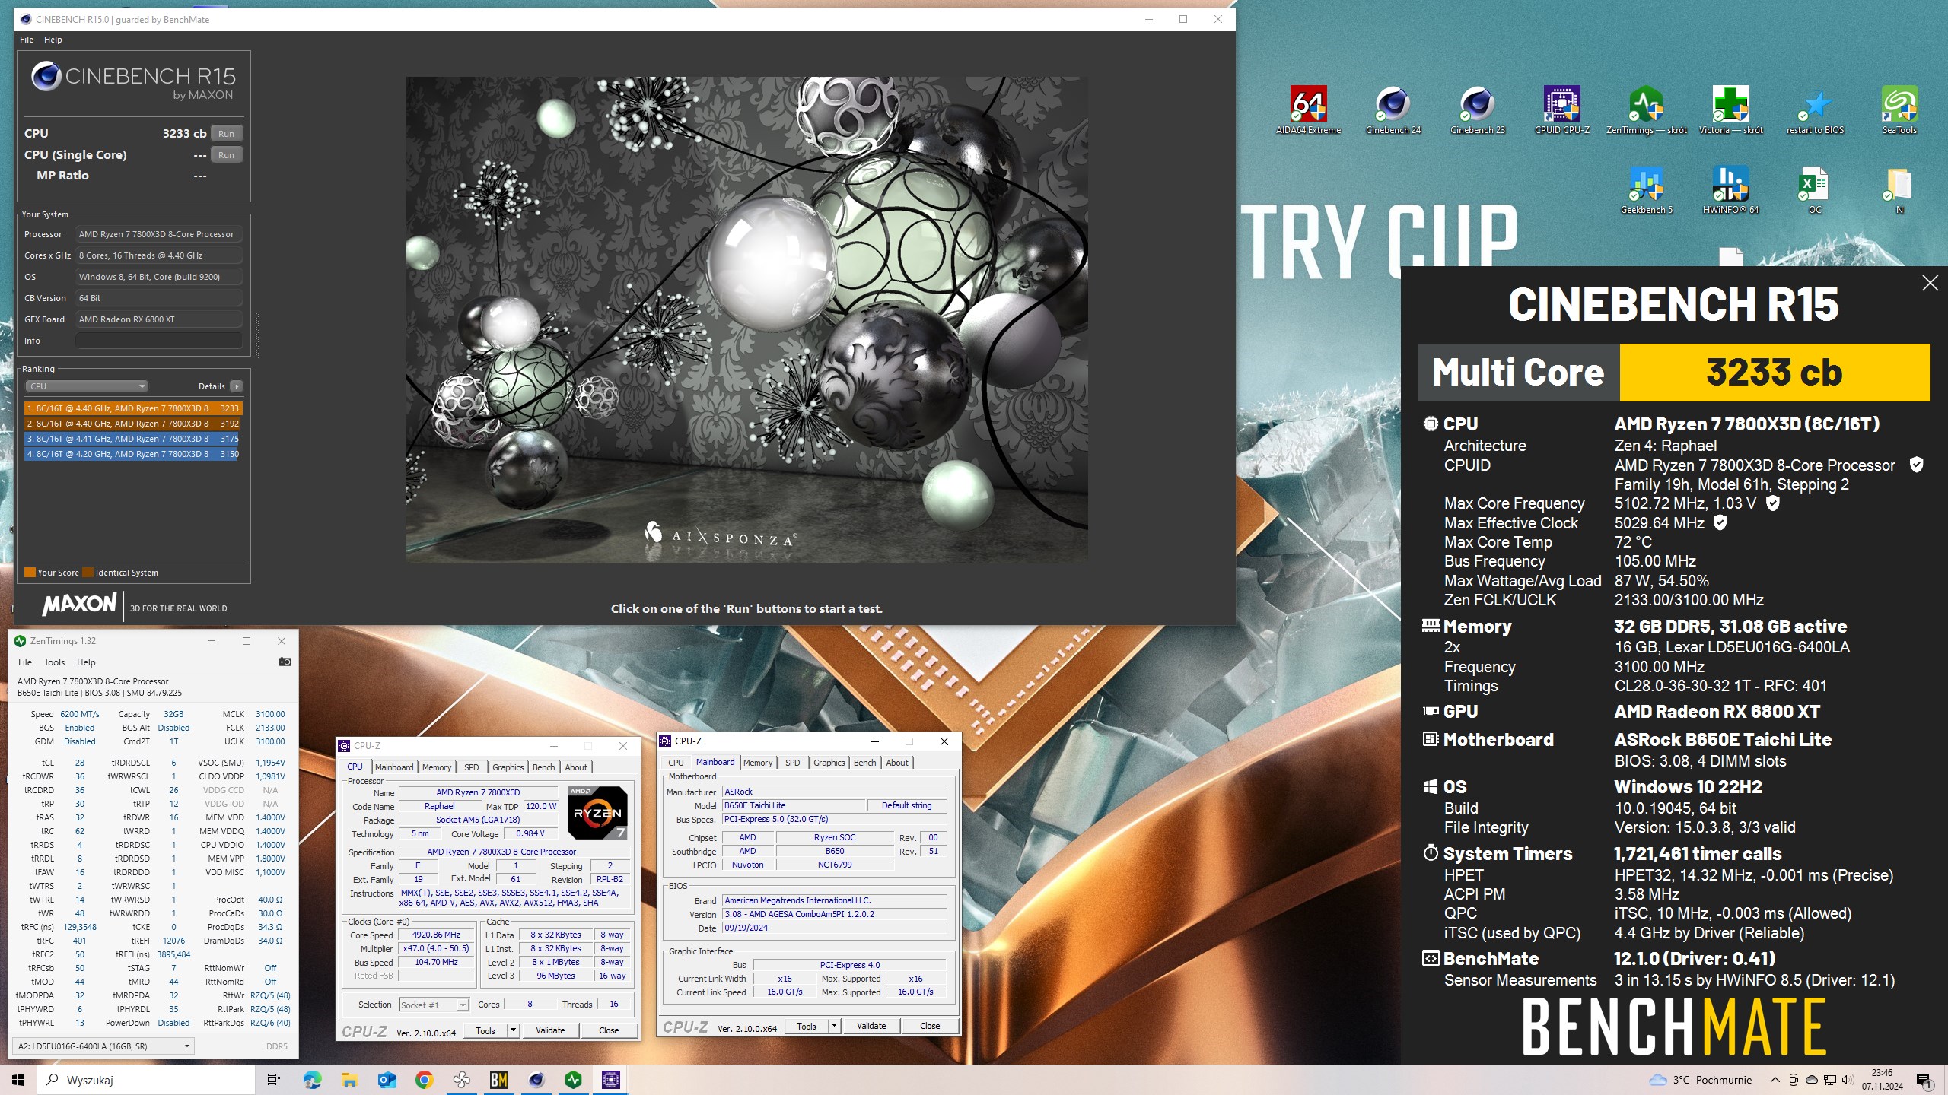Open the Cinebench ranking CPU dropdown
Image resolution: width=1948 pixels, height=1095 pixels.
(87, 386)
